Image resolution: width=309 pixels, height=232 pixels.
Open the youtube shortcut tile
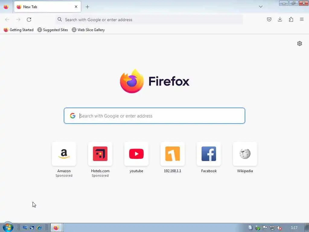pos(136,154)
